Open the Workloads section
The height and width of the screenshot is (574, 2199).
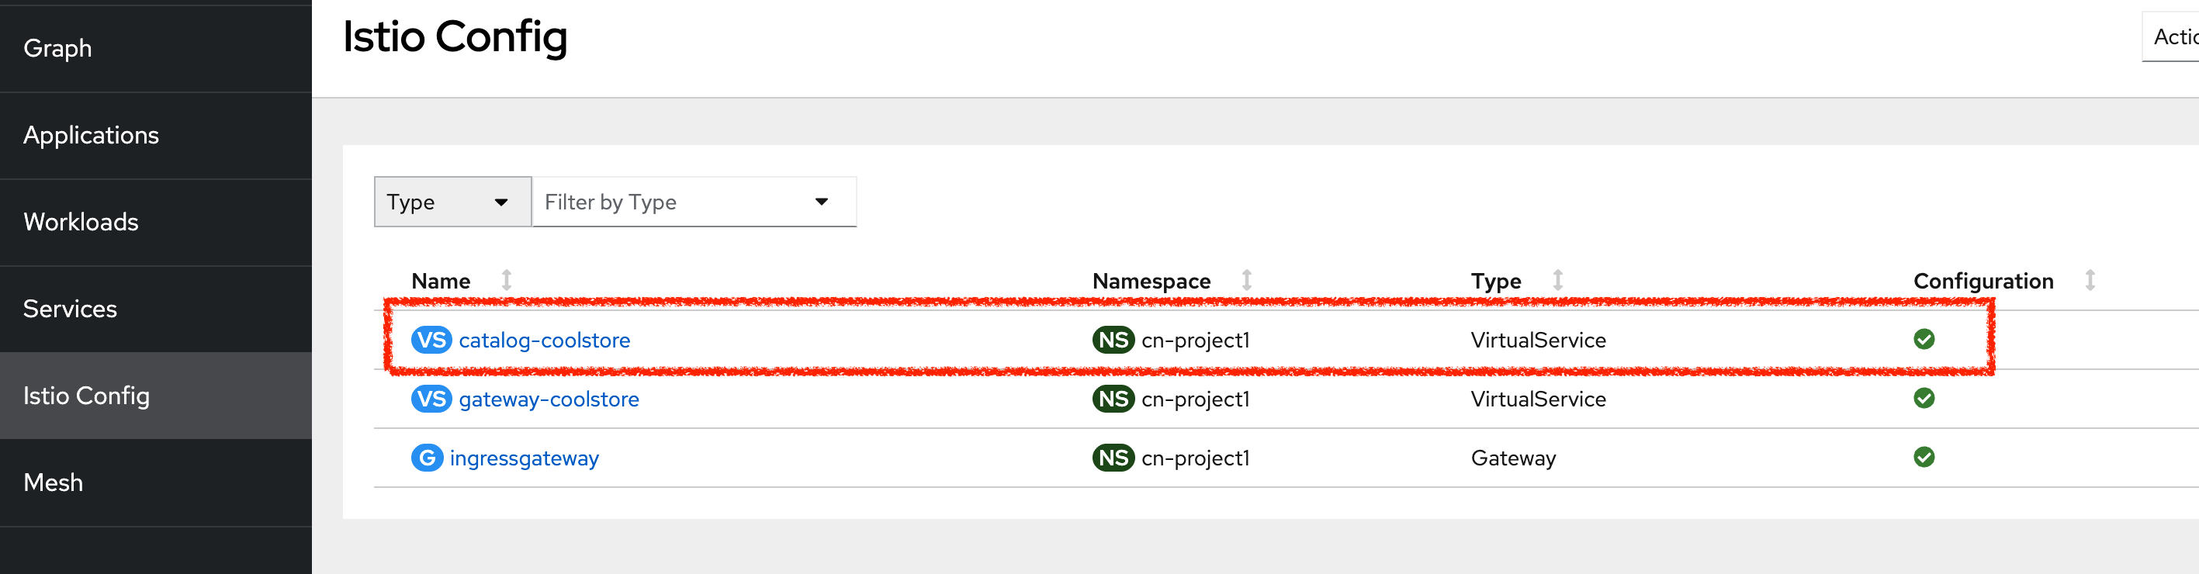80,222
